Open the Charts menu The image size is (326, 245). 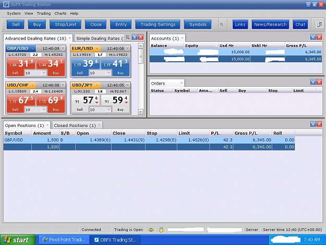click(x=61, y=14)
